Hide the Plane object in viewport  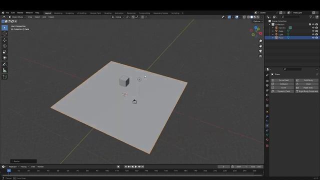click(x=313, y=38)
